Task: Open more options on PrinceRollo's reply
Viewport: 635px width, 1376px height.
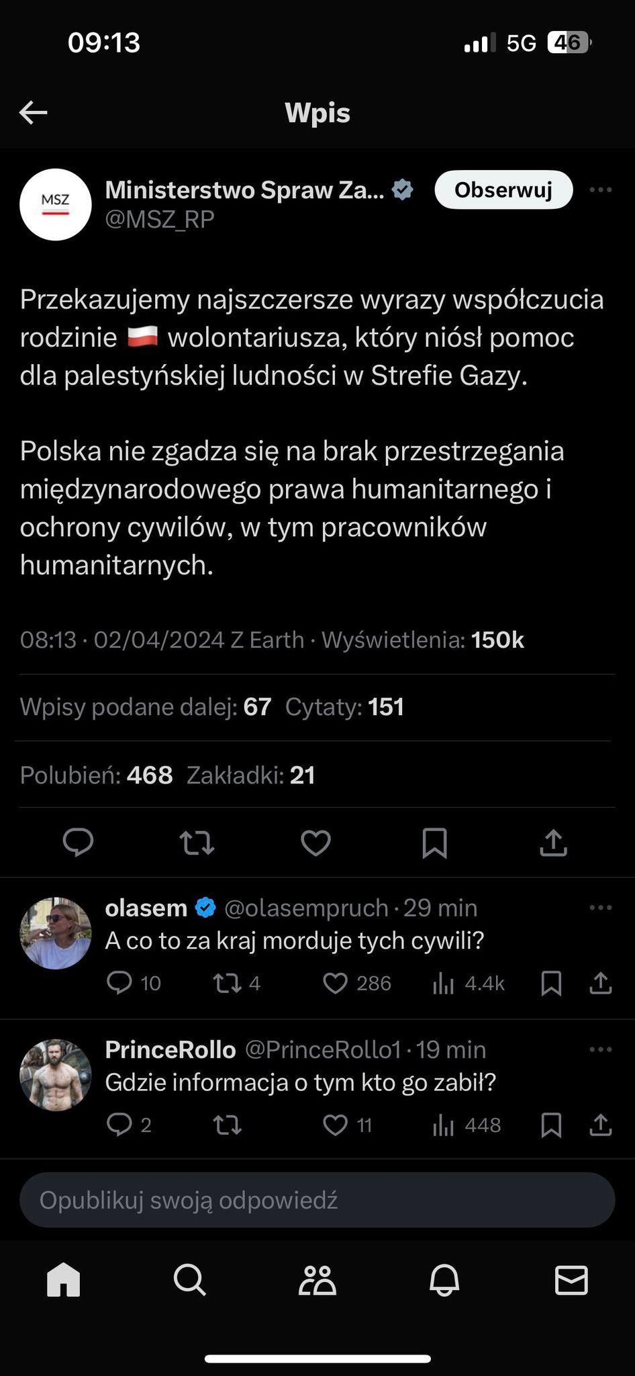Action: coord(600,1049)
